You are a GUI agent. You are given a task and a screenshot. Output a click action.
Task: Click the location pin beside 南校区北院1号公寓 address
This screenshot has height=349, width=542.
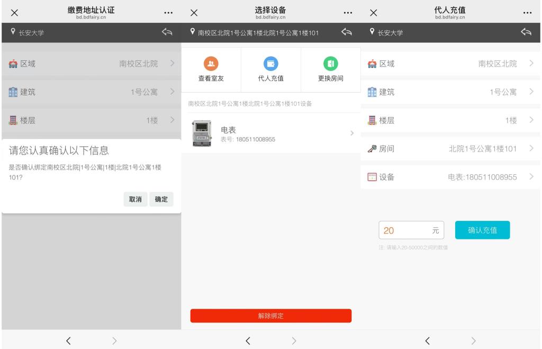(193, 33)
